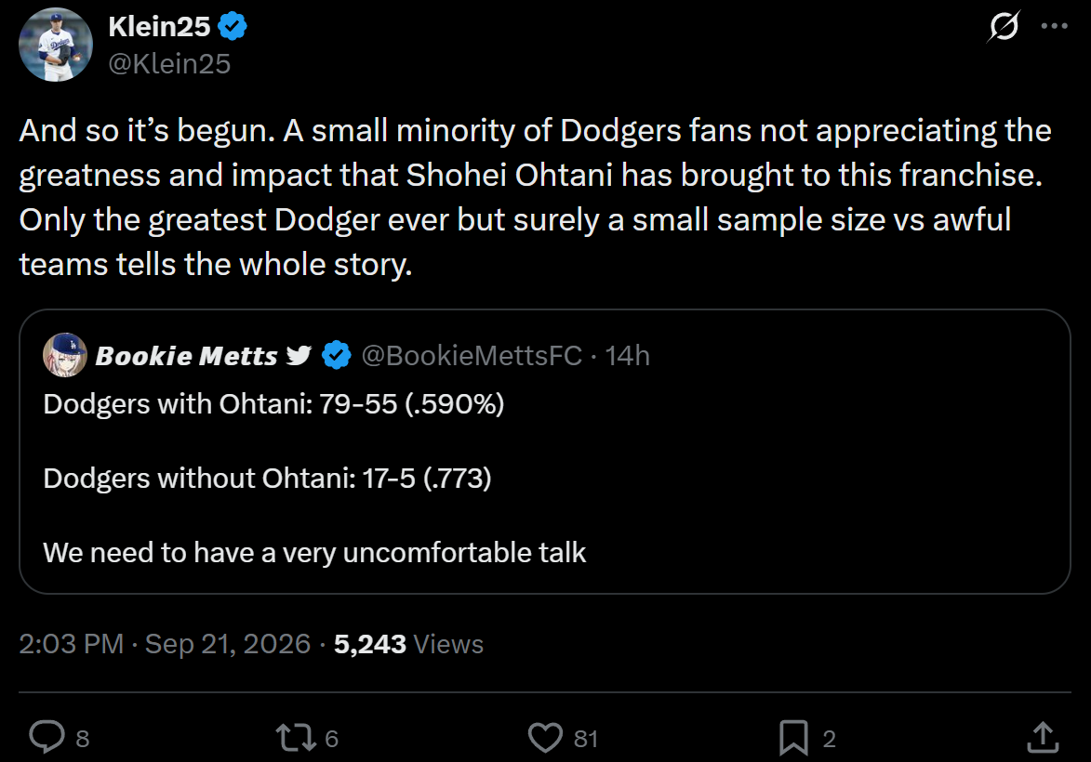Image resolution: width=1091 pixels, height=762 pixels.
Task: Bookmark this tweet
Action: (793, 738)
